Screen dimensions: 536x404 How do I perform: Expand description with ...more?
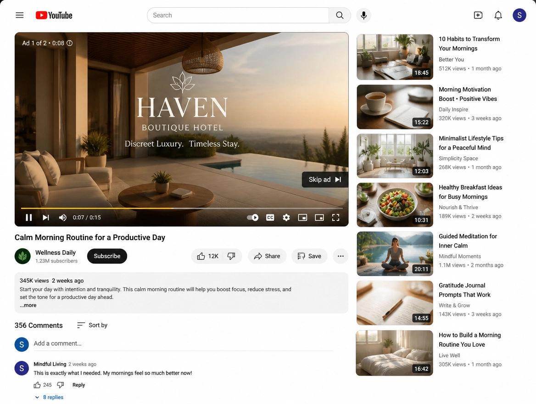[x=28, y=305]
